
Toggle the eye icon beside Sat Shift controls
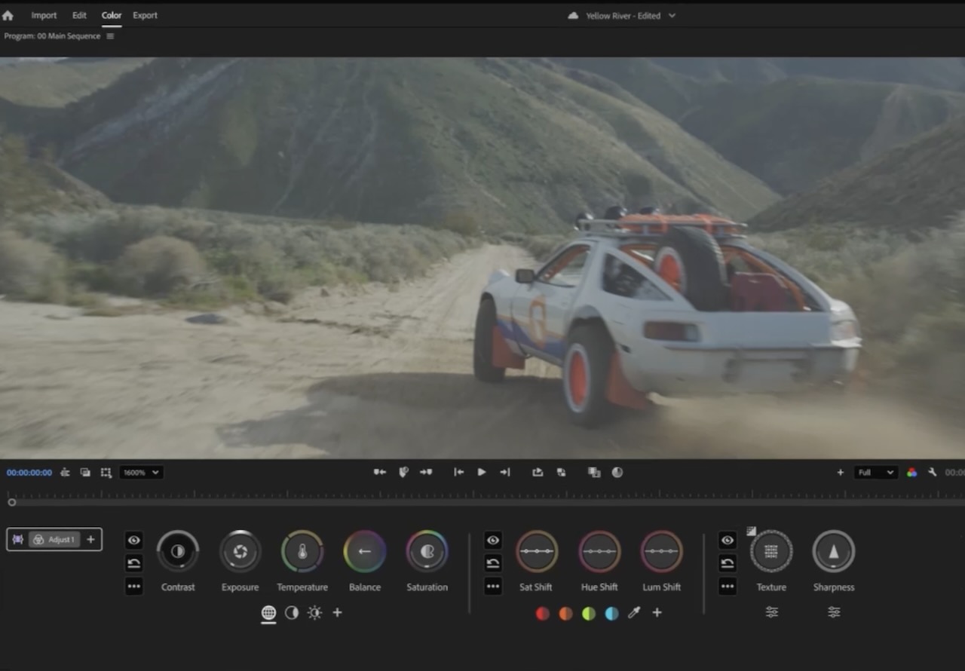click(492, 540)
